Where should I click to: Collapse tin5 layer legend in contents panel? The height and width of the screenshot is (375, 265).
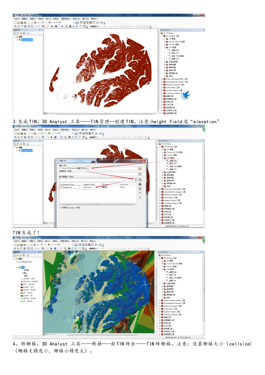(17, 267)
